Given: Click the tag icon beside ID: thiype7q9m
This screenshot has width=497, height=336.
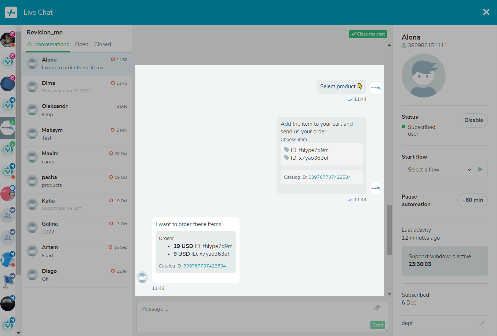Looking at the screenshot, I should point(286,149).
